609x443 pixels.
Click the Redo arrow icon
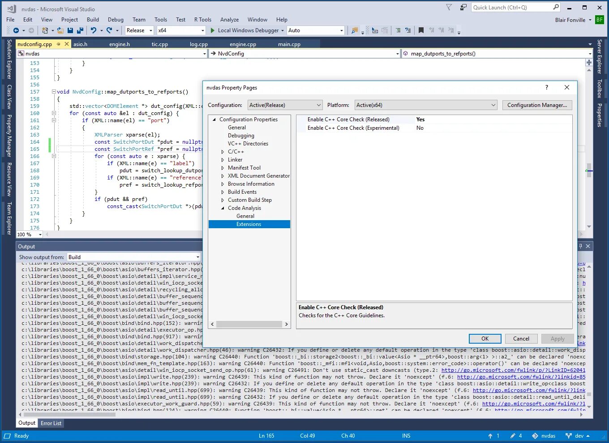[109, 30]
